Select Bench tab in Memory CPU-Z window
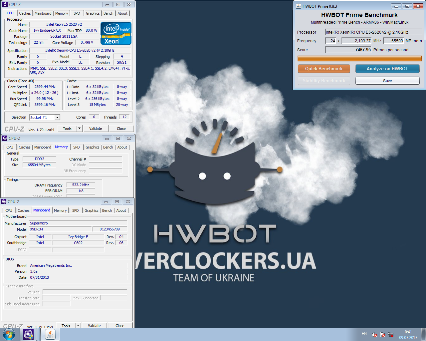The image size is (426, 341). tap(108, 147)
